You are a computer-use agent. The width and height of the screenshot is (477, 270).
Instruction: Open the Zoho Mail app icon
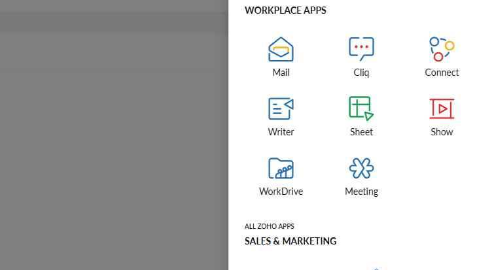[281, 49]
